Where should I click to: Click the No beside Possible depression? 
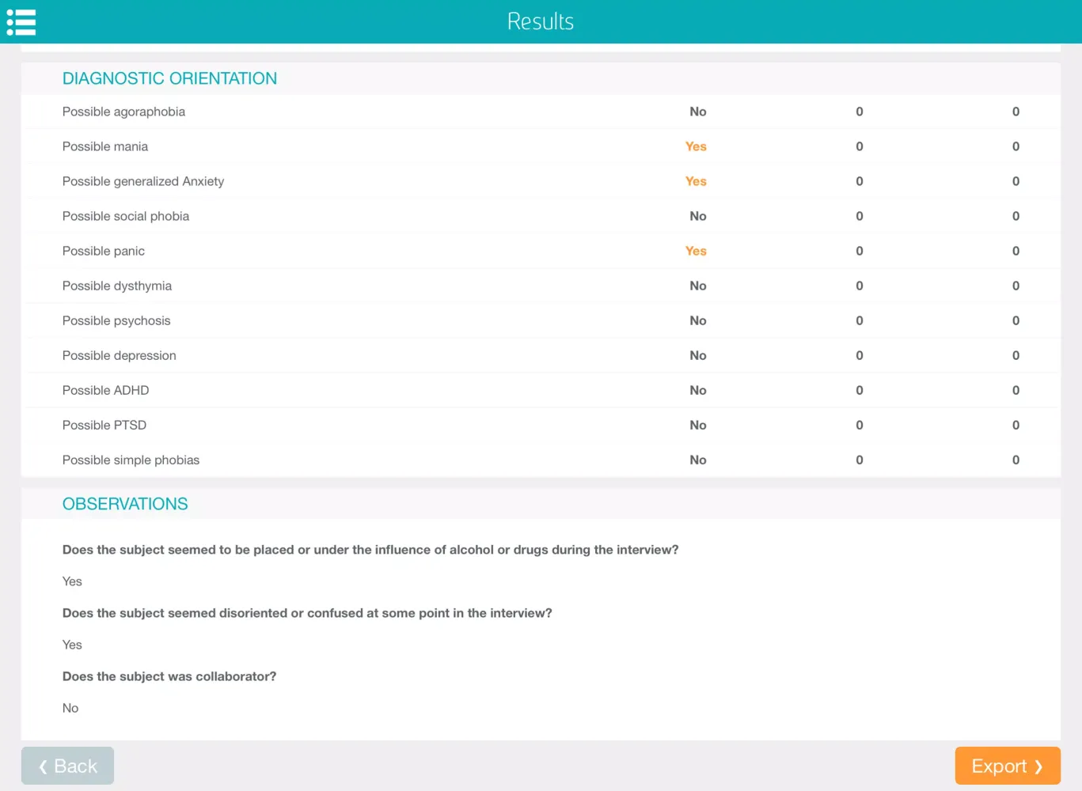click(x=697, y=355)
